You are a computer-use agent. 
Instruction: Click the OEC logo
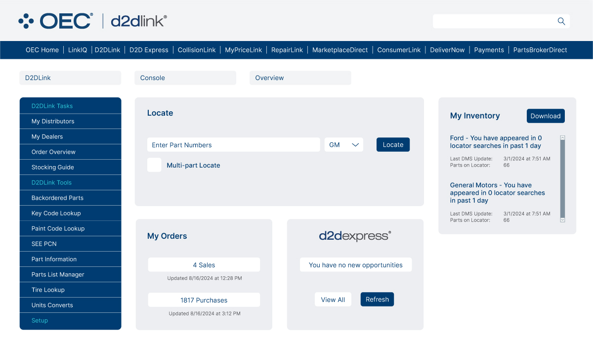pos(55,21)
